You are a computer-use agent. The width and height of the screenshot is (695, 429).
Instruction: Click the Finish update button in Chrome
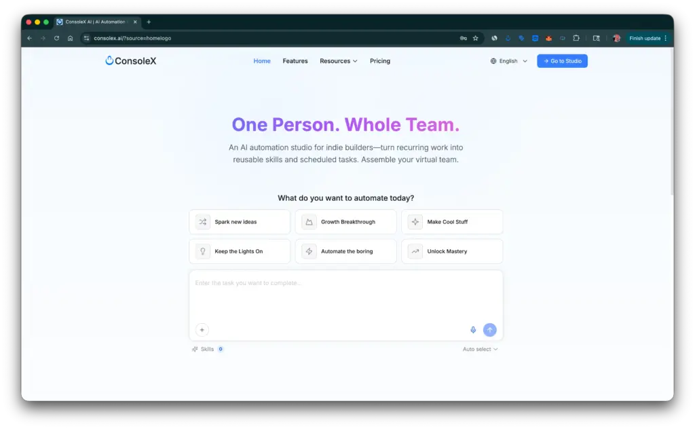tap(645, 38)
